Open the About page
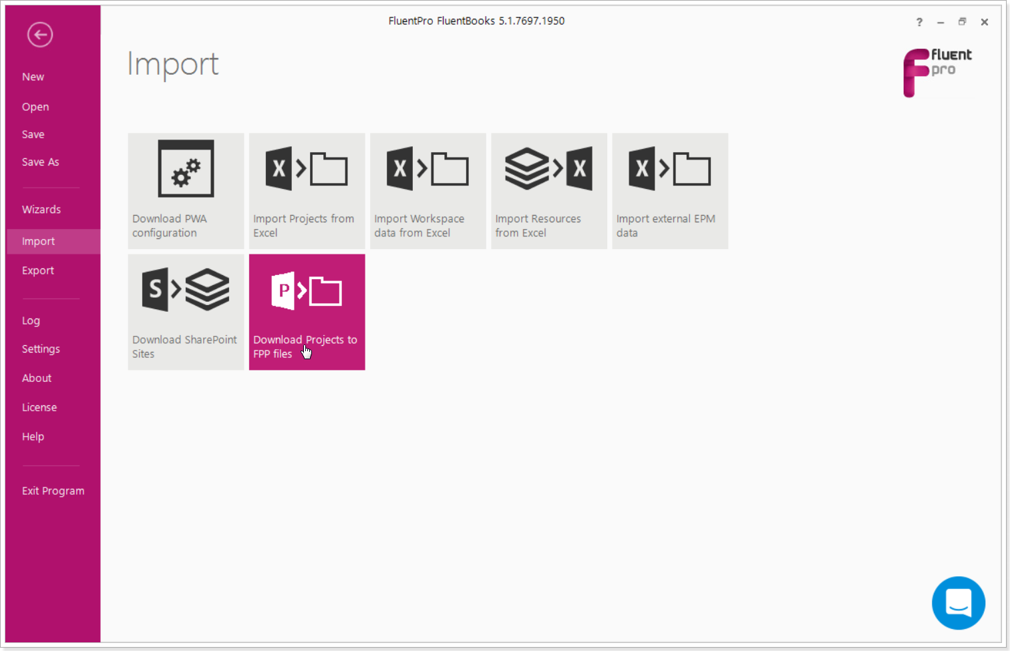Viewport: 1010px width, 651px height. pyautogui.click(x=37, y=378)
